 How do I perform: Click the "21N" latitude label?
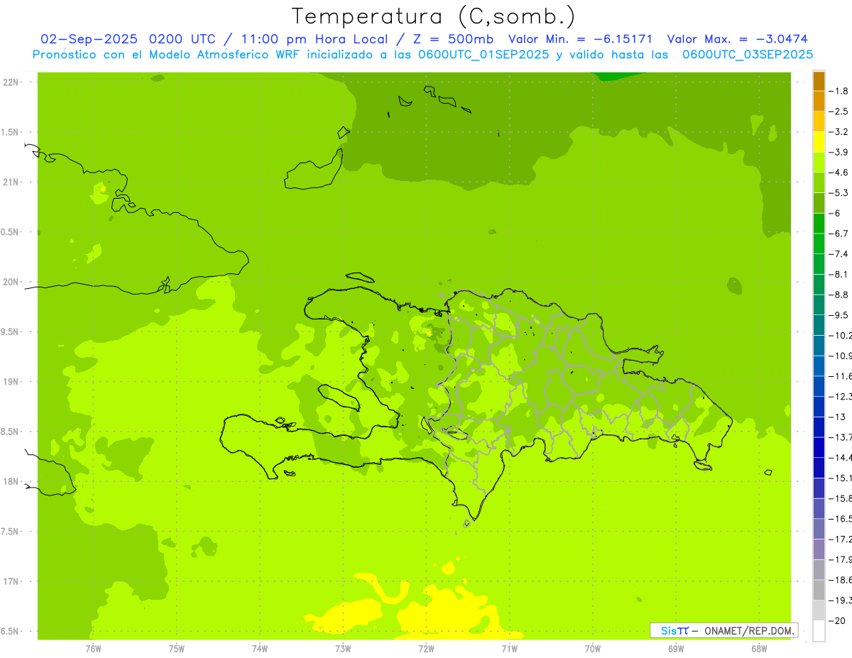(11, 182)
